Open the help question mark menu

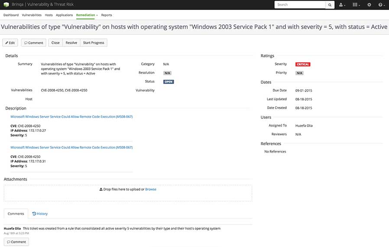coord(381,5)
